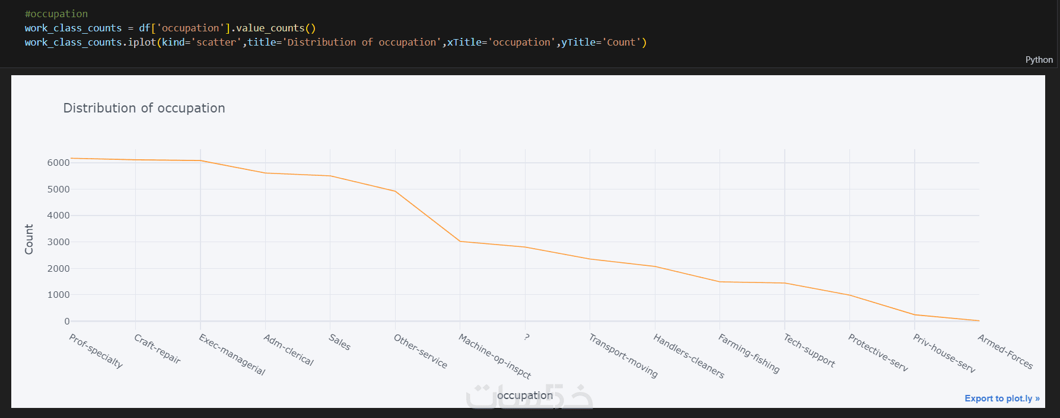Click value_counts() in the code cell
This screenshot has height=418, width=1060.
275,28
